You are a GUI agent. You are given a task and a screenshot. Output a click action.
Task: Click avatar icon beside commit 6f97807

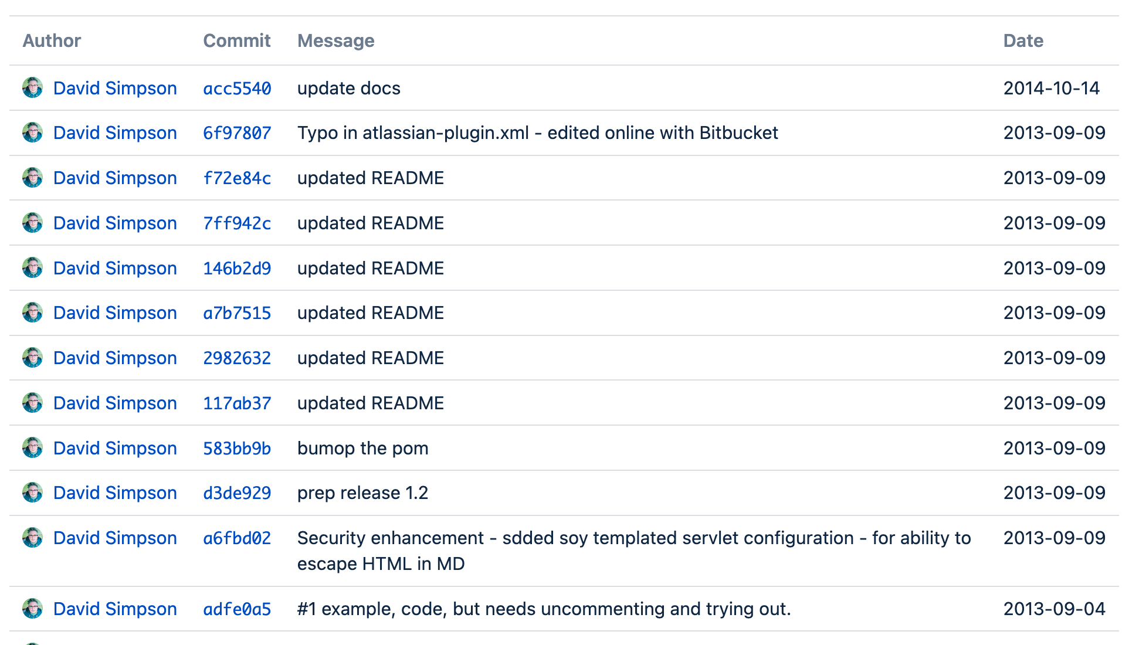coord(33,133)
